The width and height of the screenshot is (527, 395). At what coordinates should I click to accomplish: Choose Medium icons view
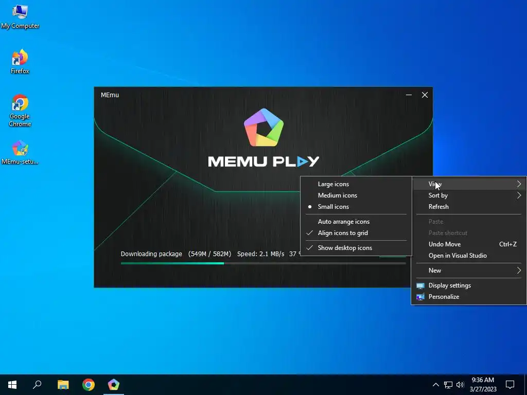click(356, 195)
